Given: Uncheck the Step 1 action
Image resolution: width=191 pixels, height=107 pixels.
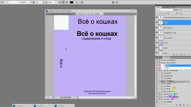Looking at the screenshot, I should (157, 65).
